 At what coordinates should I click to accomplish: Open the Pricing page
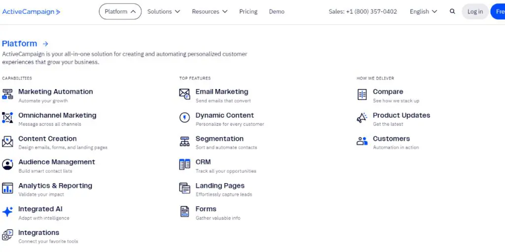(248, 12)
